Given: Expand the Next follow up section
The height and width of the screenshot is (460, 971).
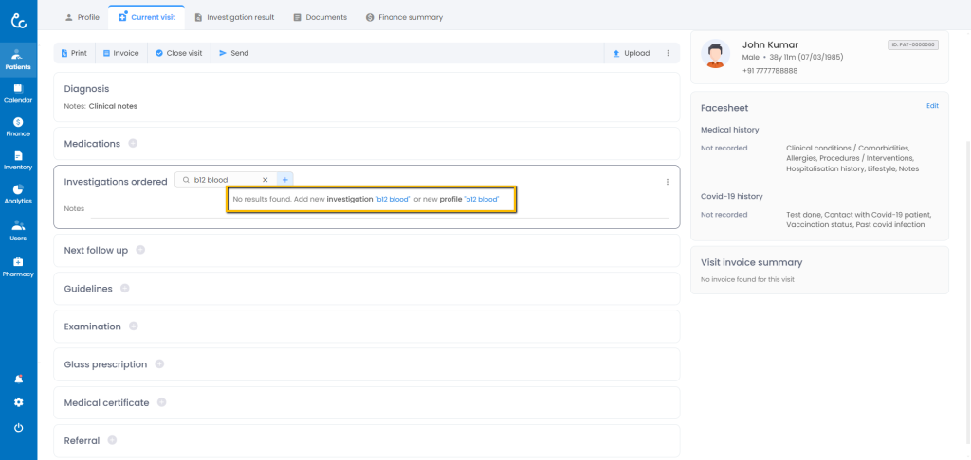Looking at the screenshot, I should (140, 250).
